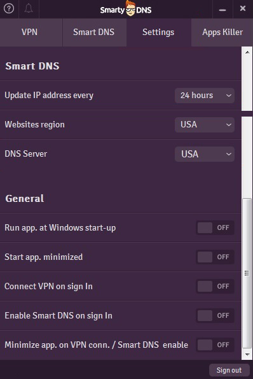The height and width of the screenshot is (379, 253).
Task: Toggle Minimize app. on VPN conn. switch
Action: click(x=215, y=345)
